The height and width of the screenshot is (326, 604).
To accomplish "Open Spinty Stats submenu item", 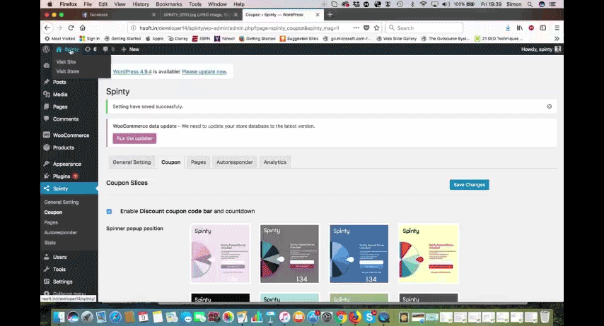I will 50,243.
